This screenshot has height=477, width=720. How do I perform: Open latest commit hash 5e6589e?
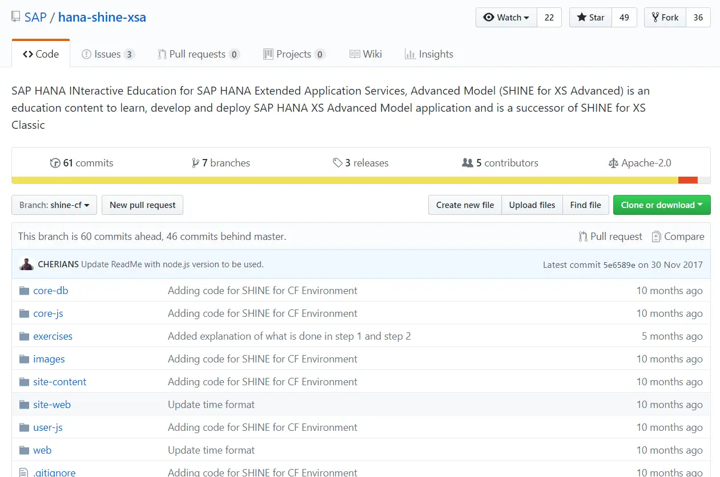tap(620, 264)
